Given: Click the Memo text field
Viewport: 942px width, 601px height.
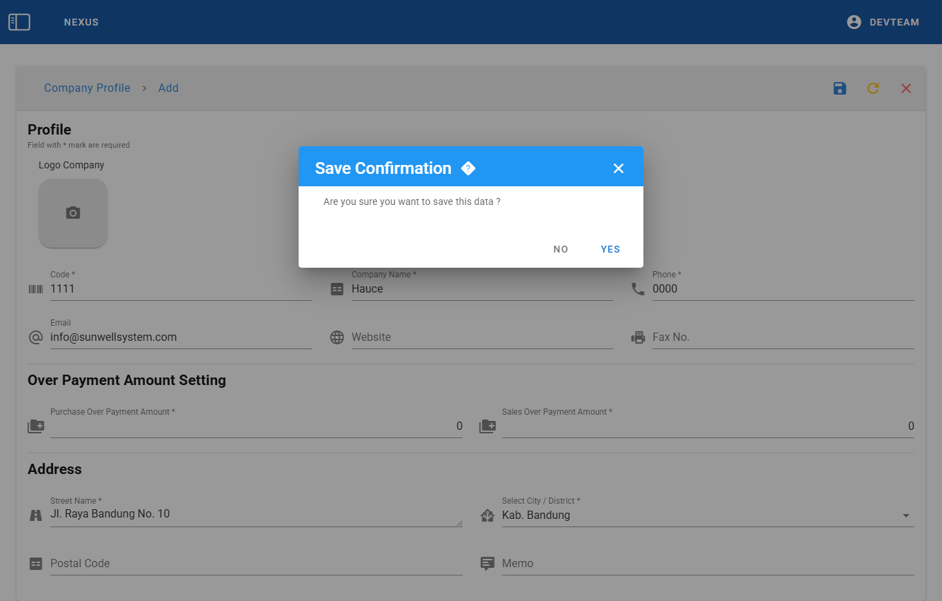Looking at the screenshot, I should pos(707,564).
